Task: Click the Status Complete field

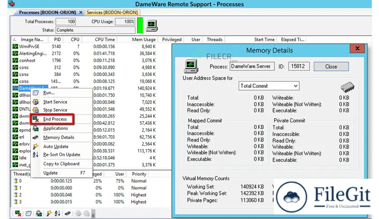Action: (x=96, y=30)
